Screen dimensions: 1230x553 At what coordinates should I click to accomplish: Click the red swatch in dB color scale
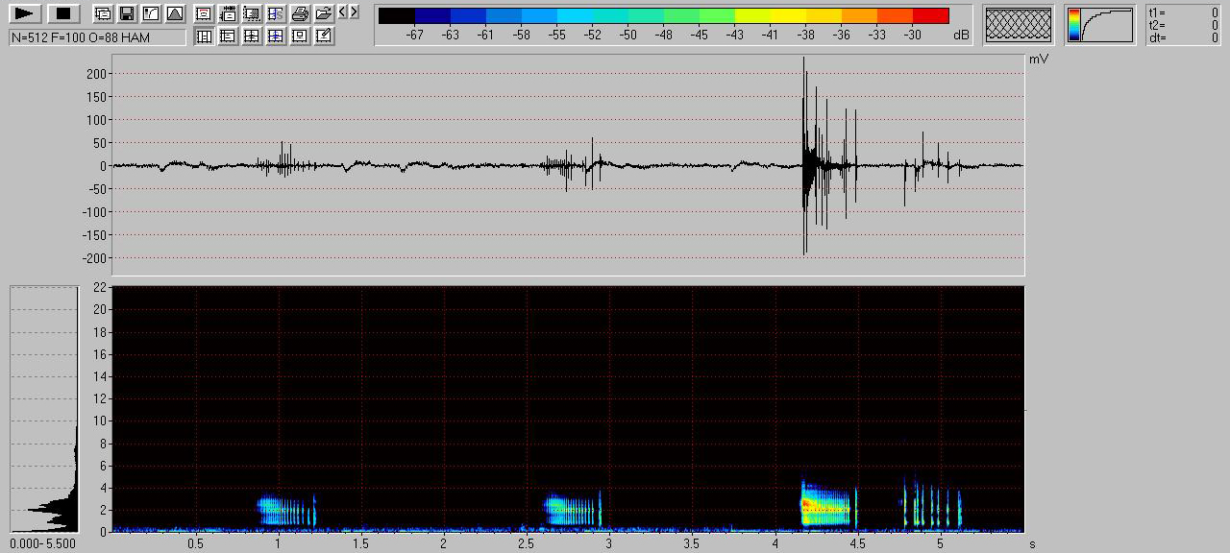[x=930, y=15]
